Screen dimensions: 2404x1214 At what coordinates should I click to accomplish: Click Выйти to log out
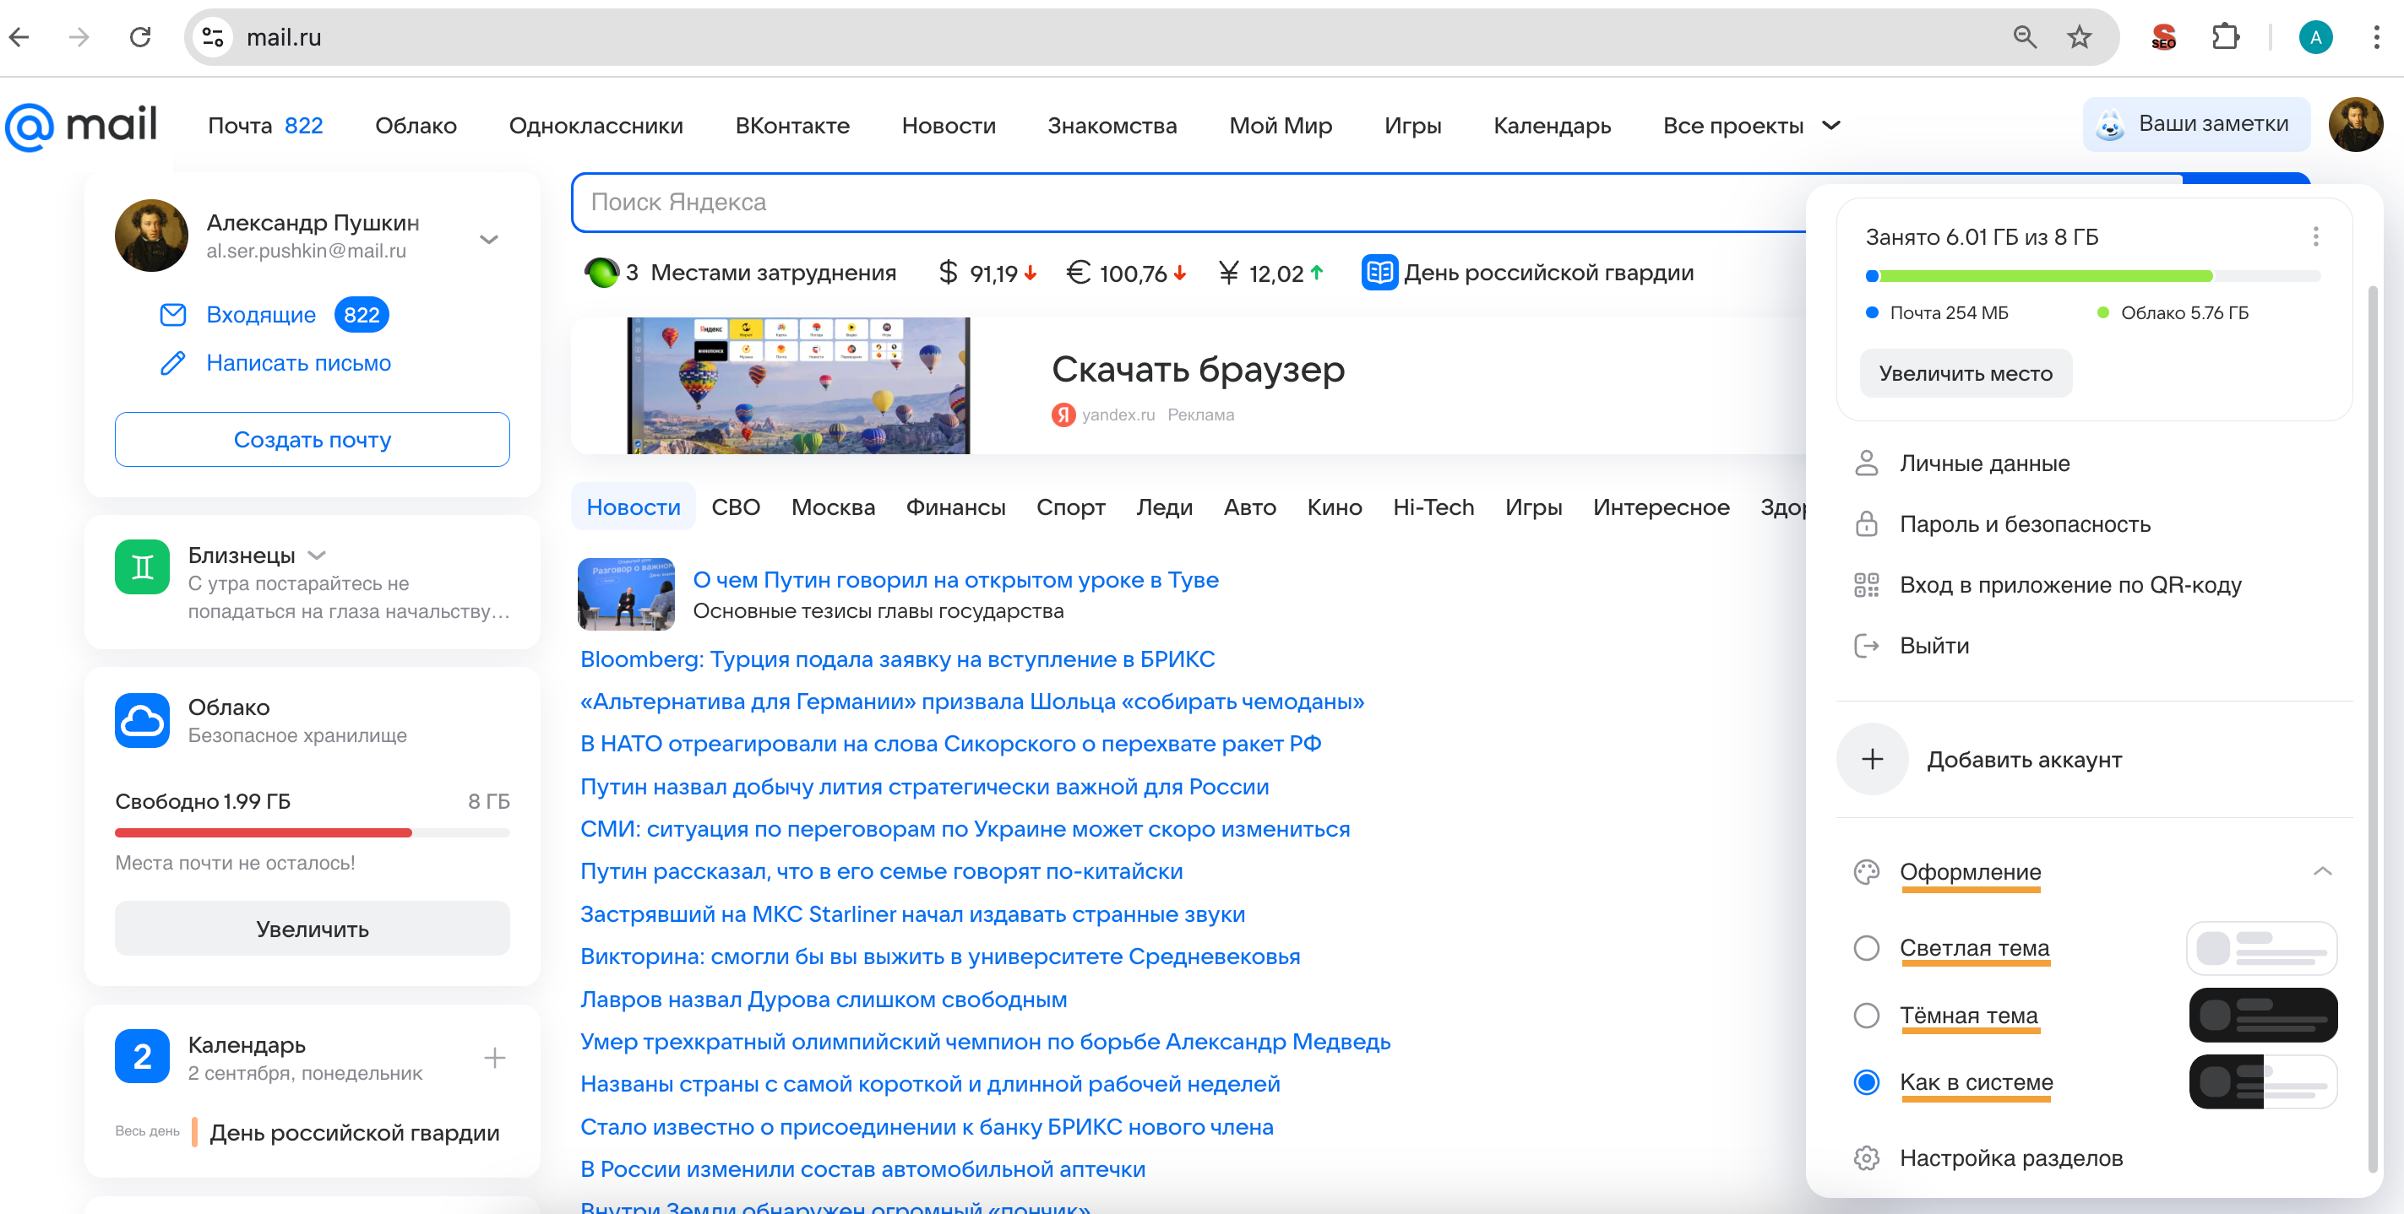1912,645
